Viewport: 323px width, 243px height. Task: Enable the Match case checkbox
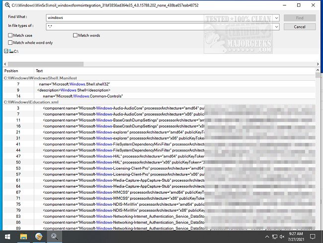[x=10, y=35]
